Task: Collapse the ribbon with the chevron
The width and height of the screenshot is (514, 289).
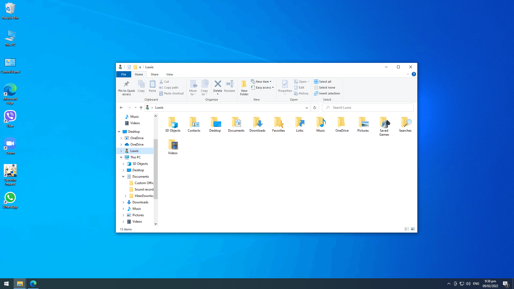Action: click(x=408, y=74)
